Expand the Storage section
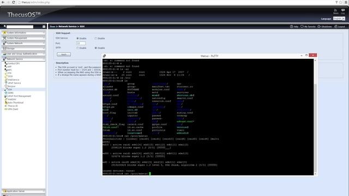Image resolution: width=349 pixels, height=196 pixels. click(x=23, y=48)
